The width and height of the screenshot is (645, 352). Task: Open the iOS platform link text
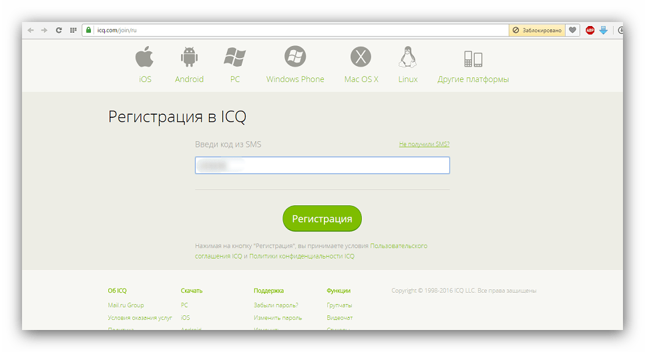point(145,79)
